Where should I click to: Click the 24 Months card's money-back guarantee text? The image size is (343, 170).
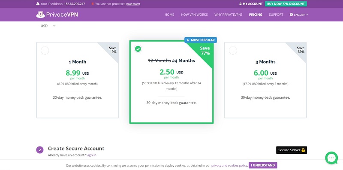(171, 103)
